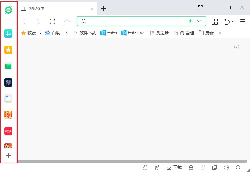The width and height of the screenshot is (250, 172).
Task: Toggle the lightning speed mode icon
Action: click(190, 21)
